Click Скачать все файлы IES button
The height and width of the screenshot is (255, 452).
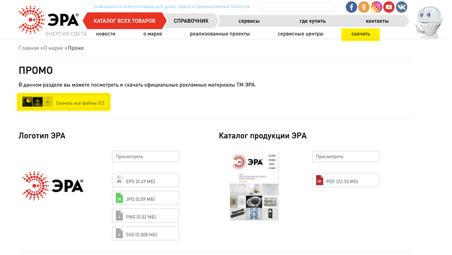[64, 102]
